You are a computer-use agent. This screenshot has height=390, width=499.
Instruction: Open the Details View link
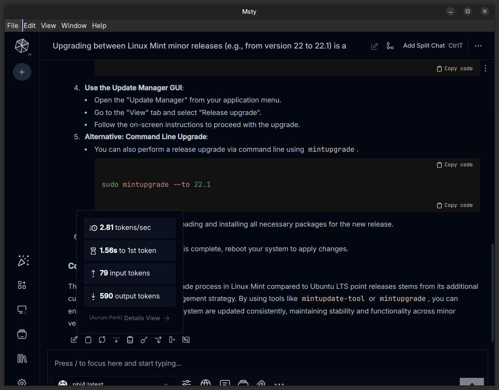(x=147, y=318)
